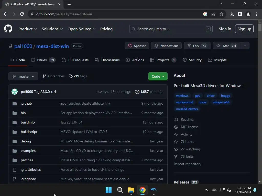Image resolution: width=262 pixels, height=196 pixels.
Task: Go back with browser back arrow
Action: [6, 14]
